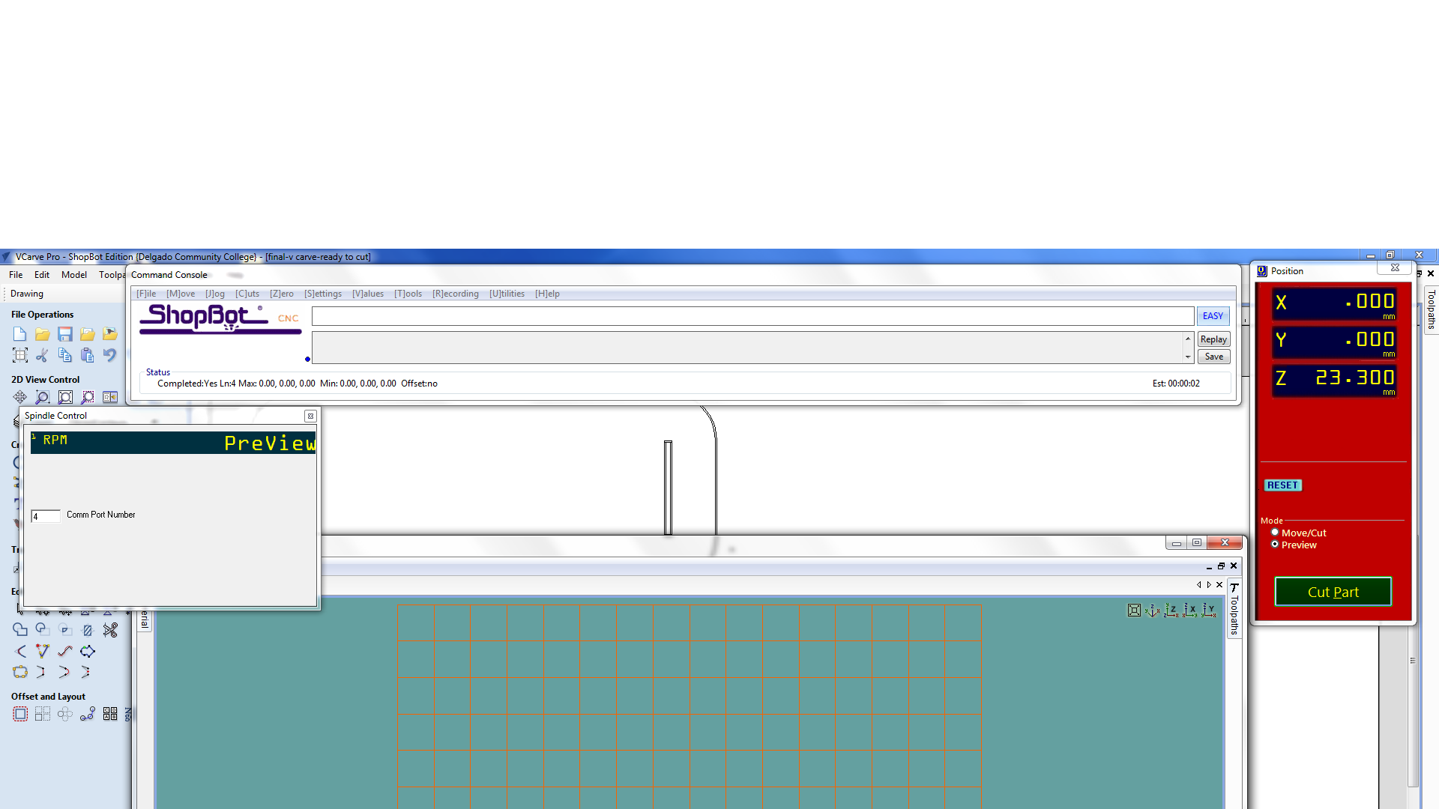The height and width of the screenshot is (809, 1439).
Task: Open the [H]elp menu
Action: click(x=547, y=294)
